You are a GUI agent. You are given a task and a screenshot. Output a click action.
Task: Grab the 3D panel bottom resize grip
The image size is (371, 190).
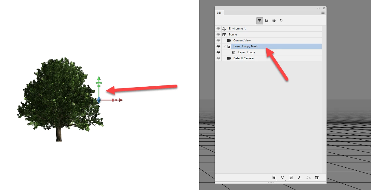click(x=270, y=182)
